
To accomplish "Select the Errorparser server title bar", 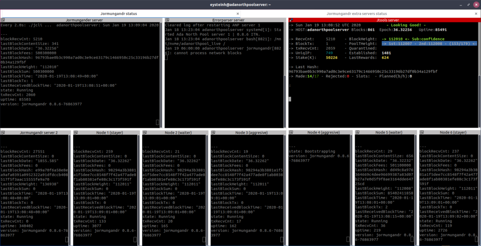I will pyautogui.click(x=225, y=20).
